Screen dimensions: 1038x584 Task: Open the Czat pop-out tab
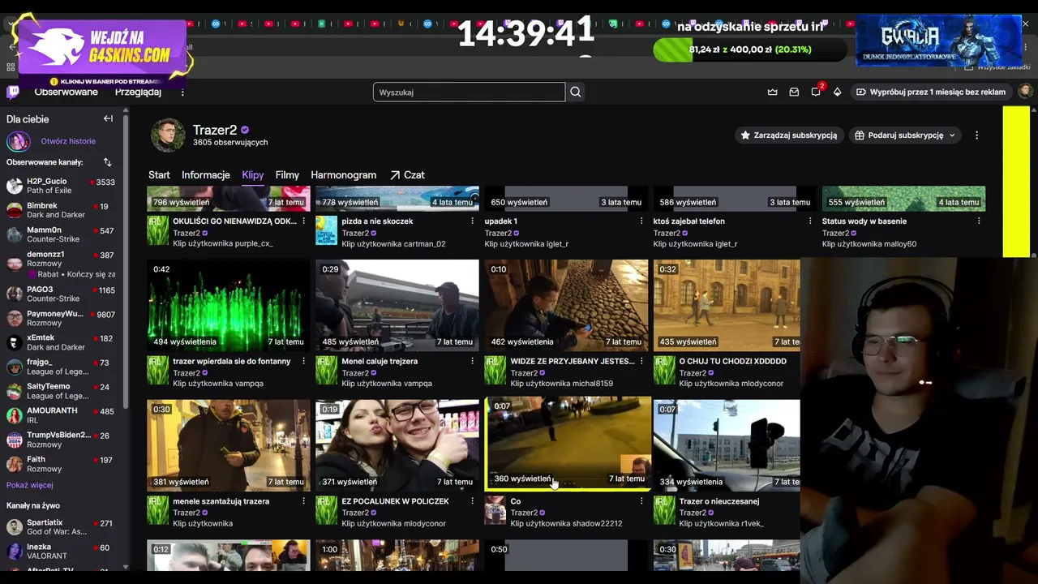[407, 175]
